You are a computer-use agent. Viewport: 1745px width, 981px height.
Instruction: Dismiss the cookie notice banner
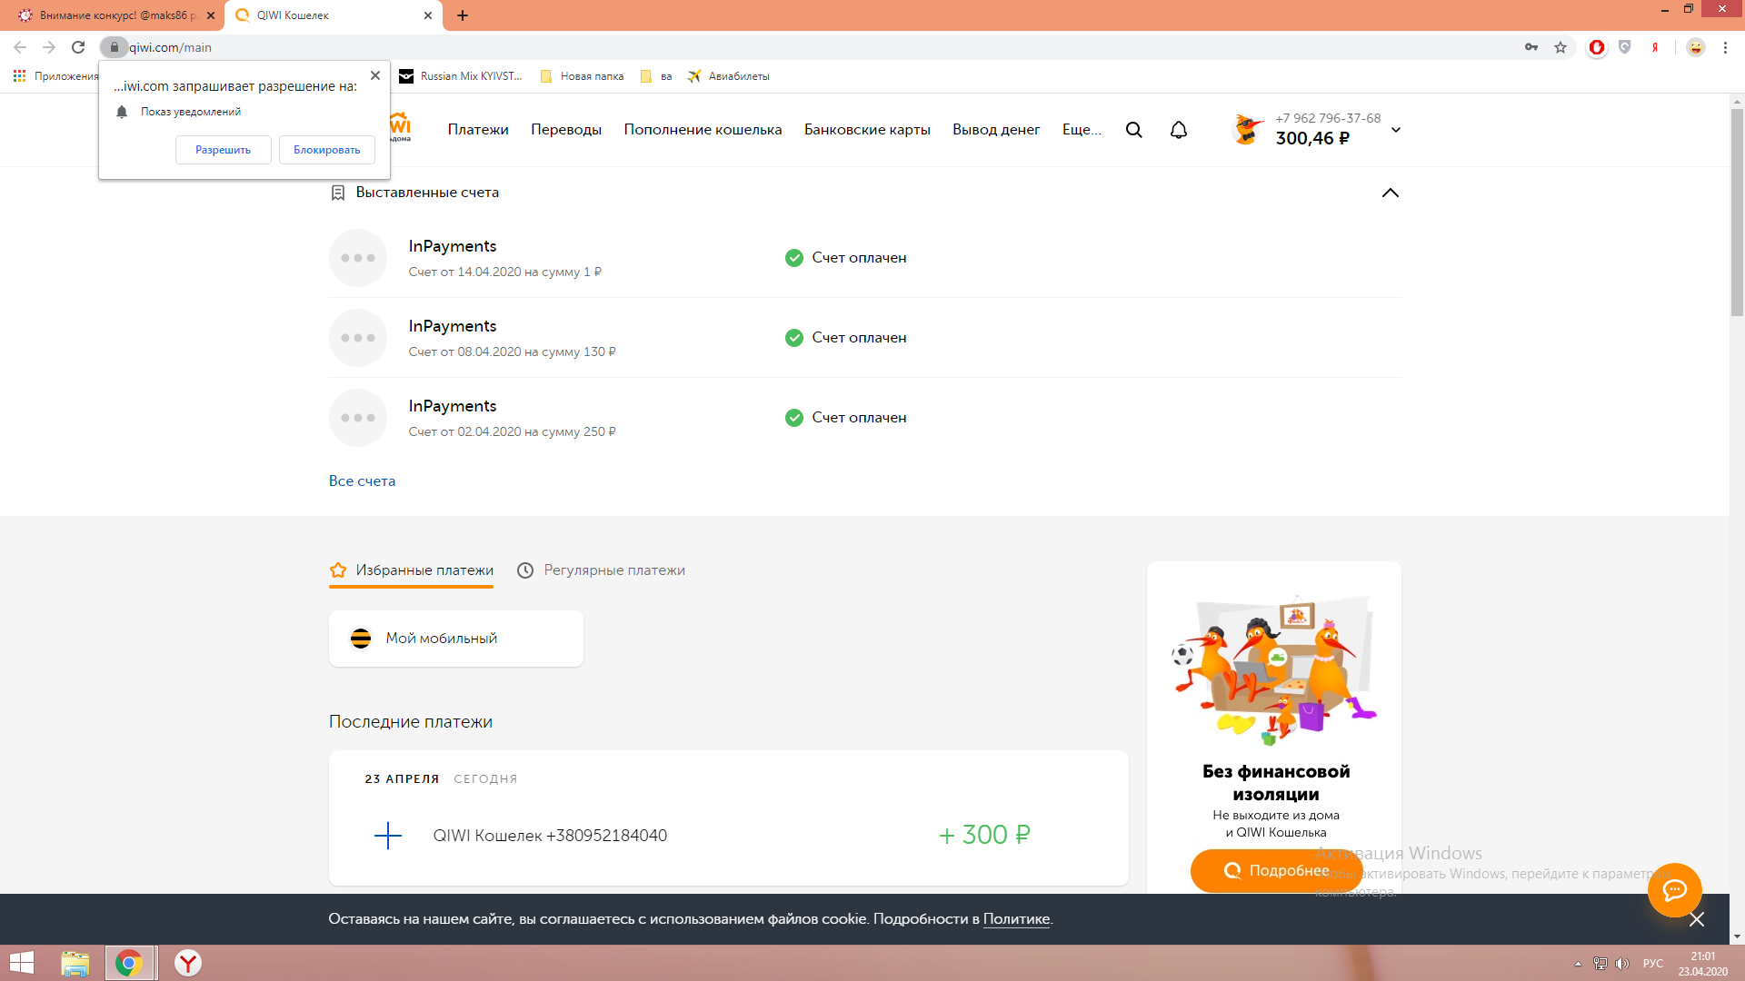click(x=1697, y=919)
